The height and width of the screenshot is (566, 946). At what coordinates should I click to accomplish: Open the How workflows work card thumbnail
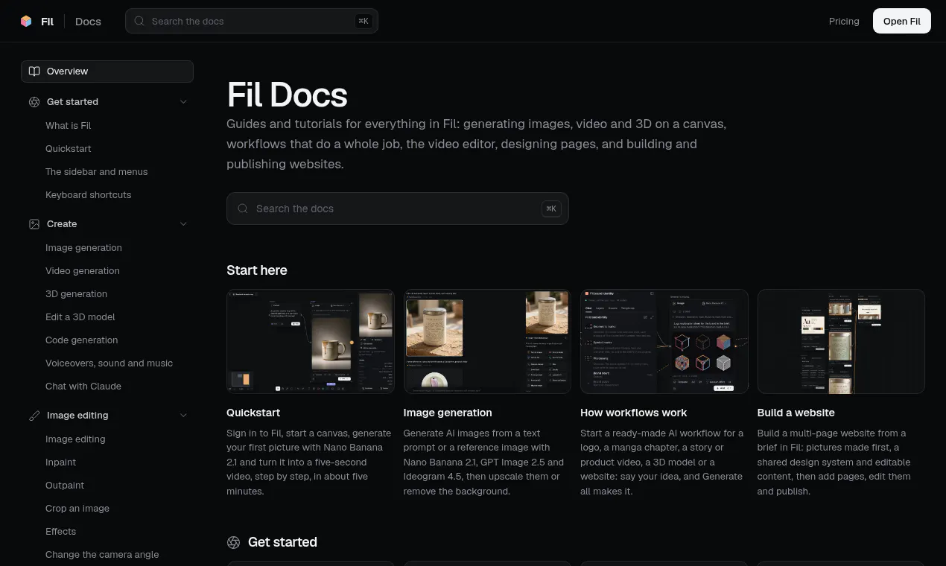tap(664, 341)
